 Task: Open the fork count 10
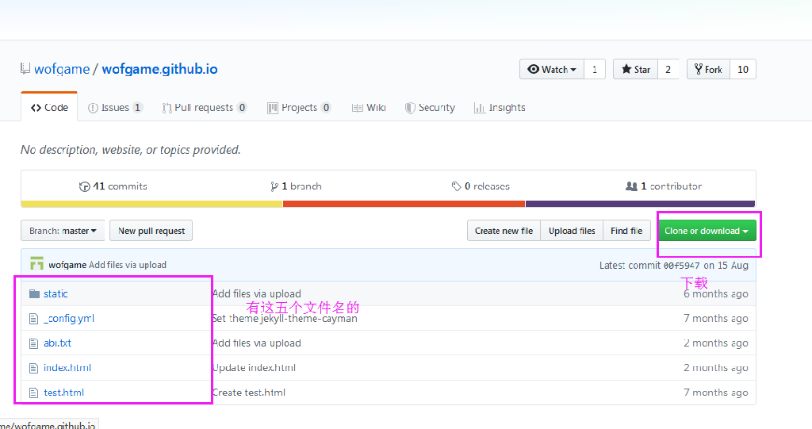742,70
